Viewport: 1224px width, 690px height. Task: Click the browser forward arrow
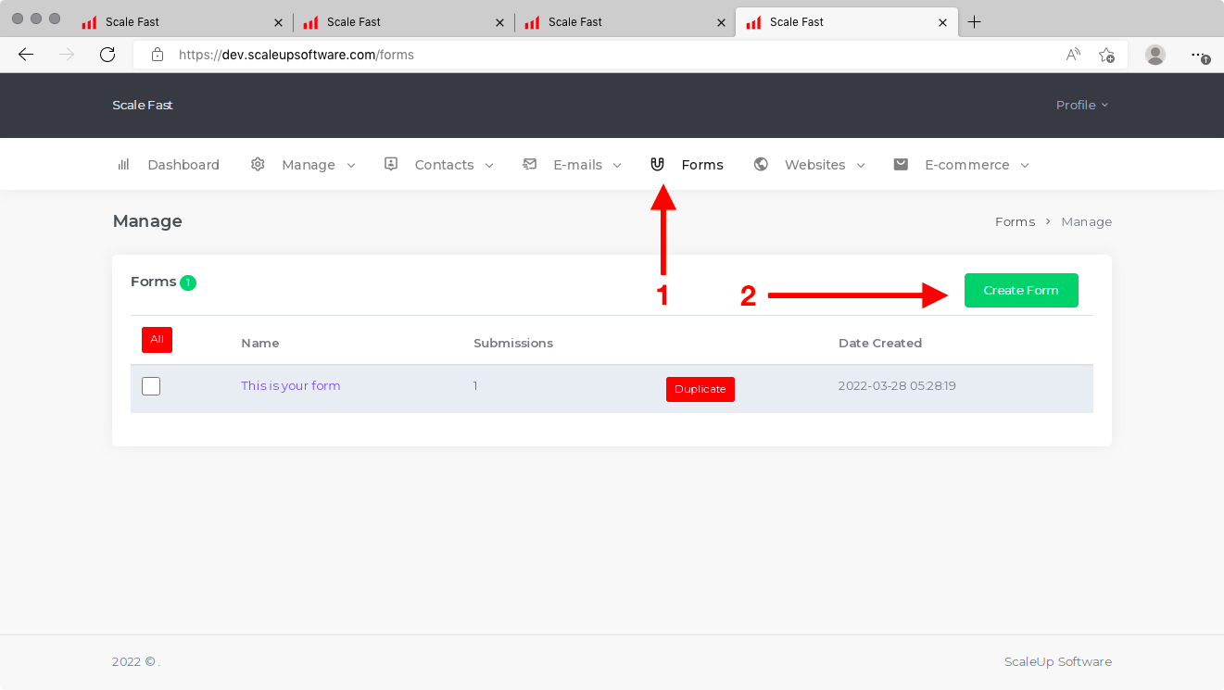point(67,55)
